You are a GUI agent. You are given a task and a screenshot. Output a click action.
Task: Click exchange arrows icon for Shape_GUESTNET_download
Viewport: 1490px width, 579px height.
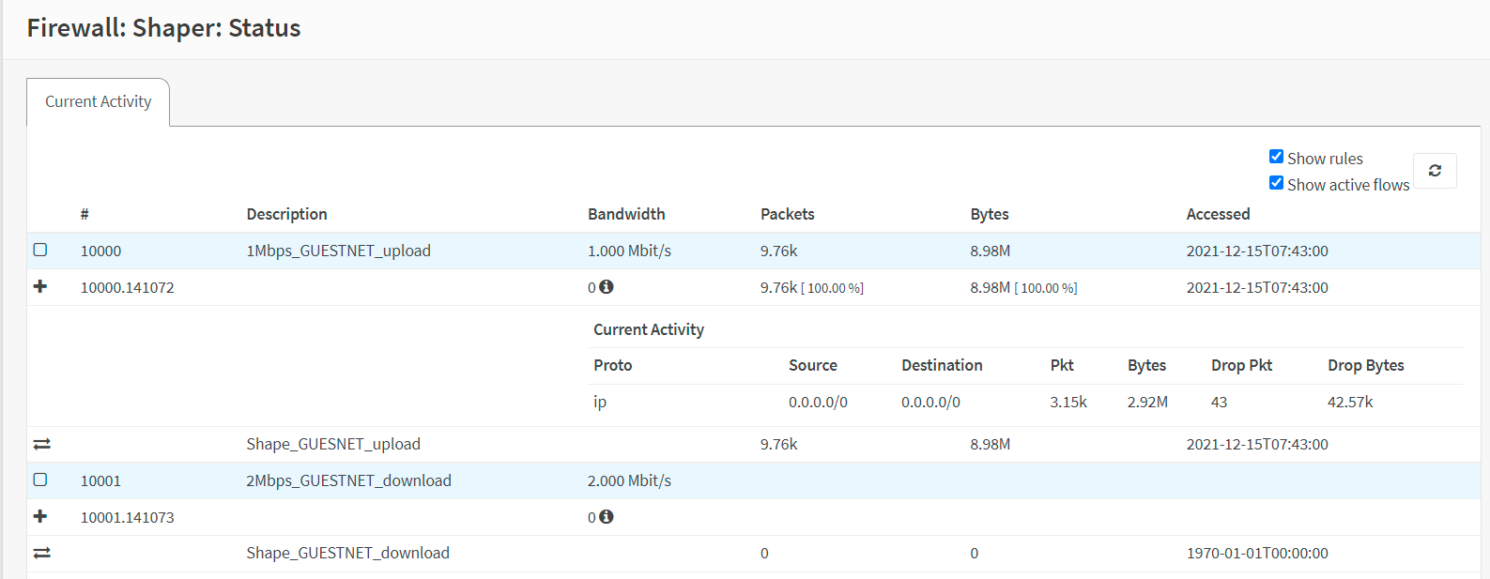pyautogui.click(x=41, y=553)
